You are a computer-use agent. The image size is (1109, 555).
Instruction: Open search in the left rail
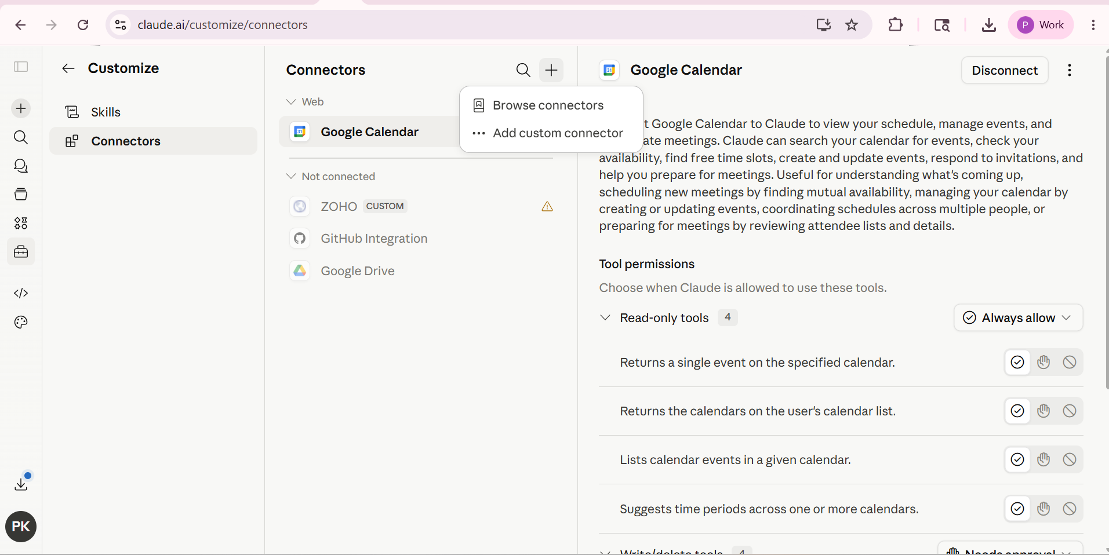21,137
